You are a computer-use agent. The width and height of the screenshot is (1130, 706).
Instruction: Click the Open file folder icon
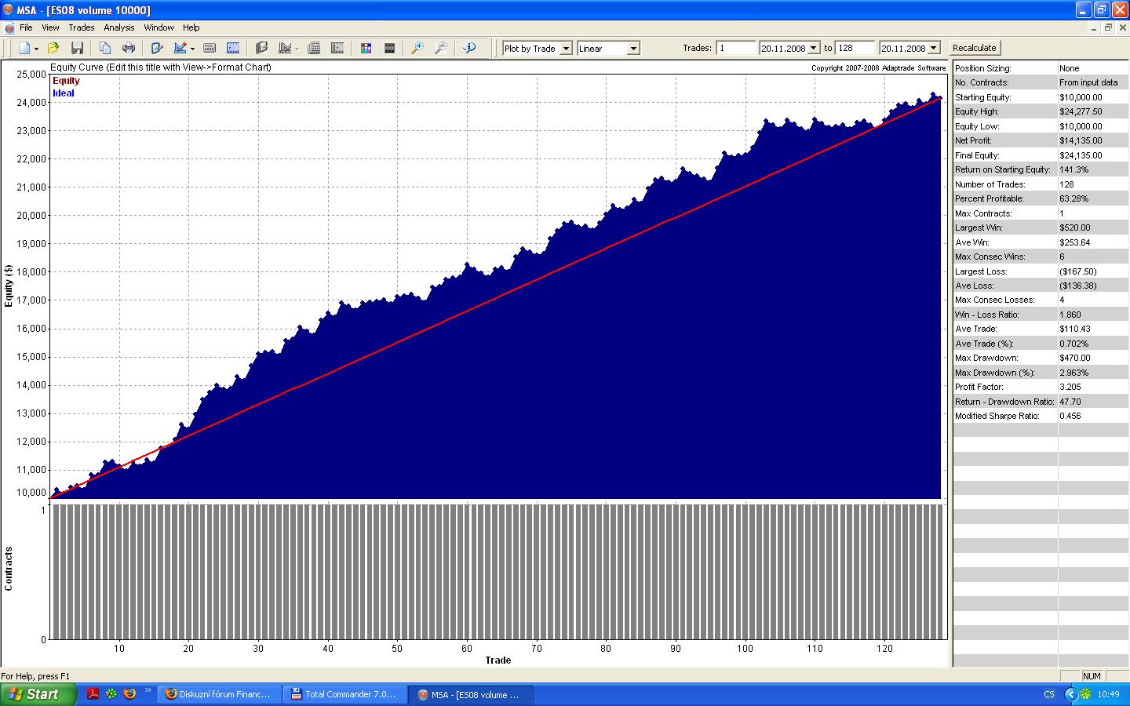[x=53, y=49]
